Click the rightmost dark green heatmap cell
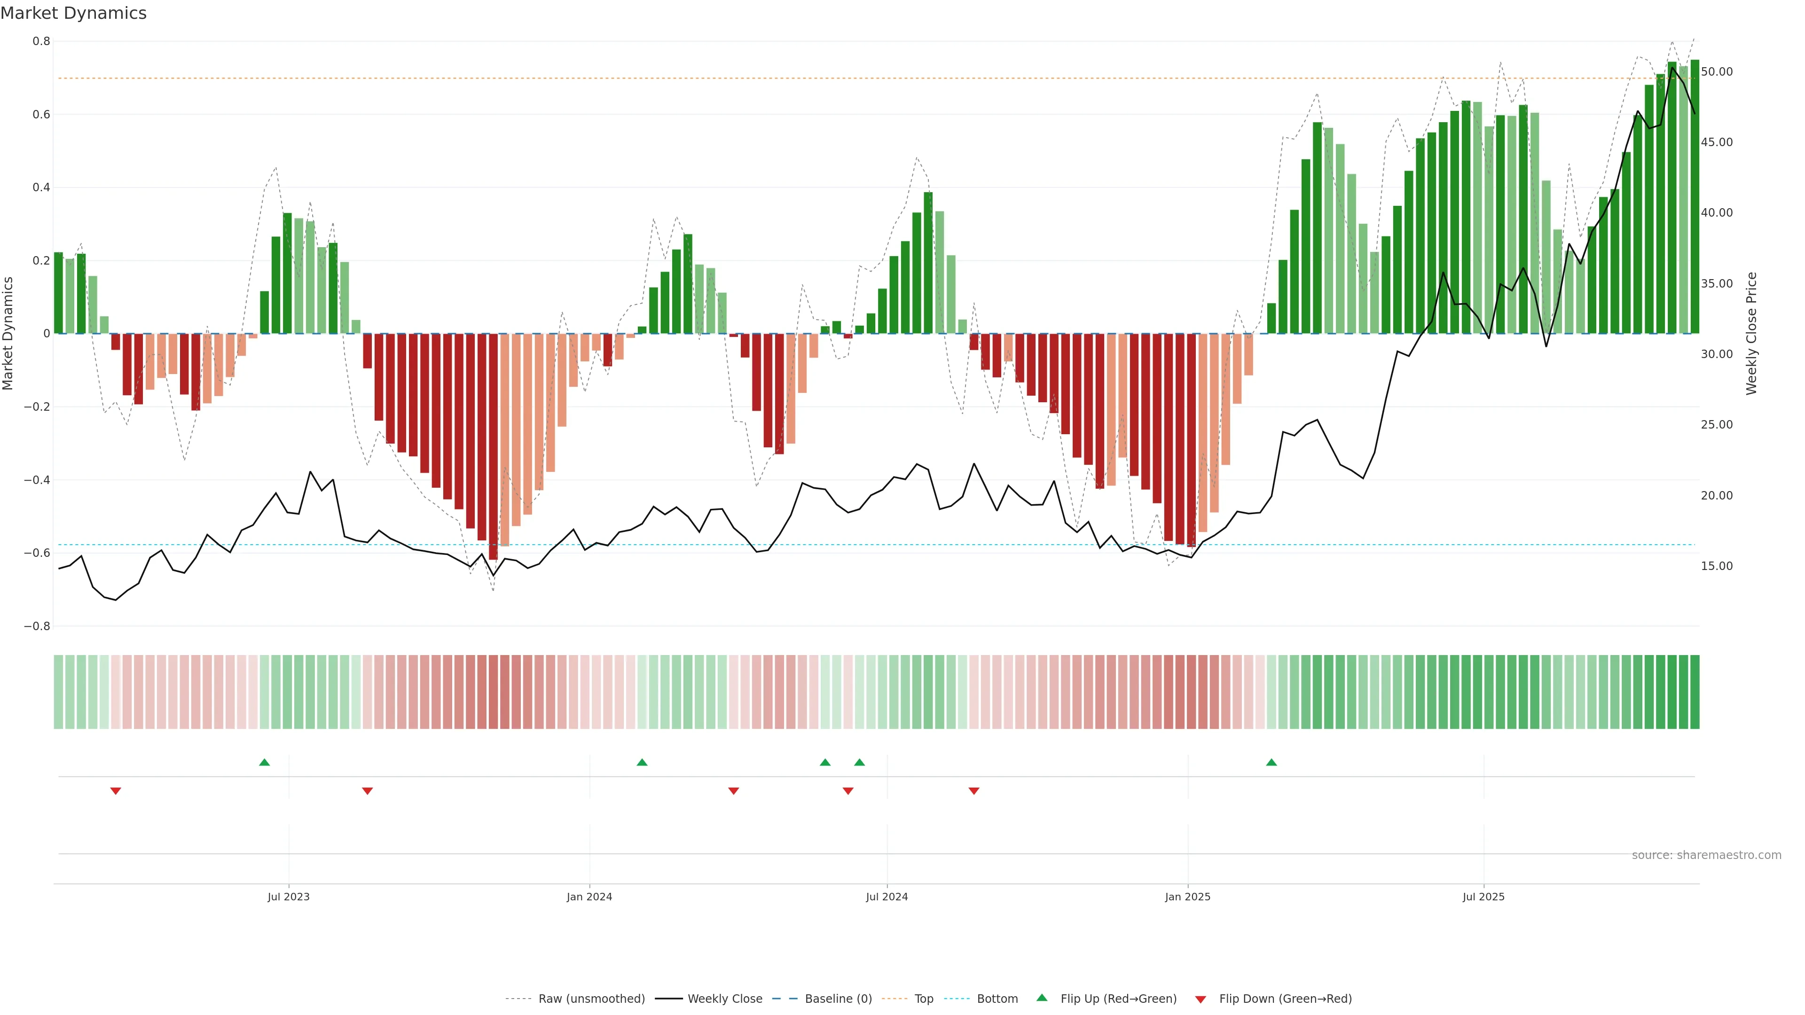 [x=1694, y=691]
